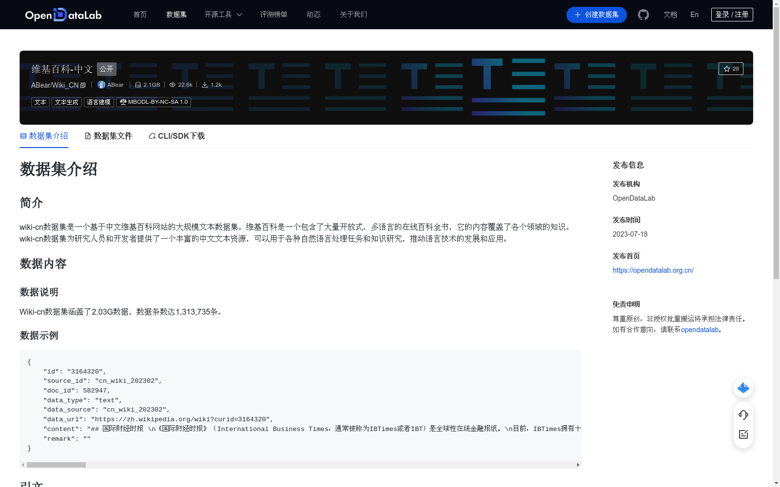
Task: Click the 创建数据集 button
Action: tap(597, 15)
